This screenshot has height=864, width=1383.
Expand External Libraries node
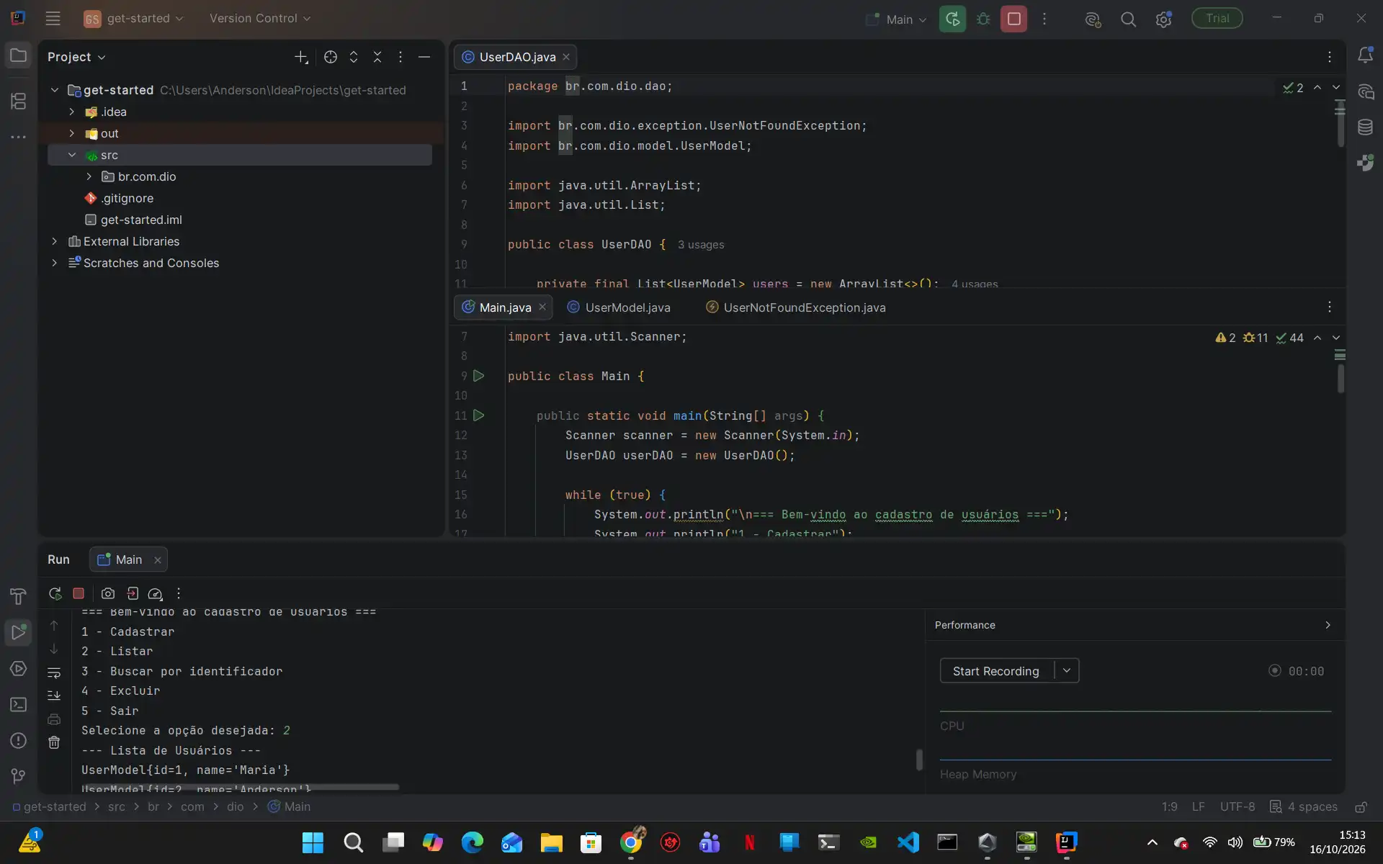pos(55,241)
